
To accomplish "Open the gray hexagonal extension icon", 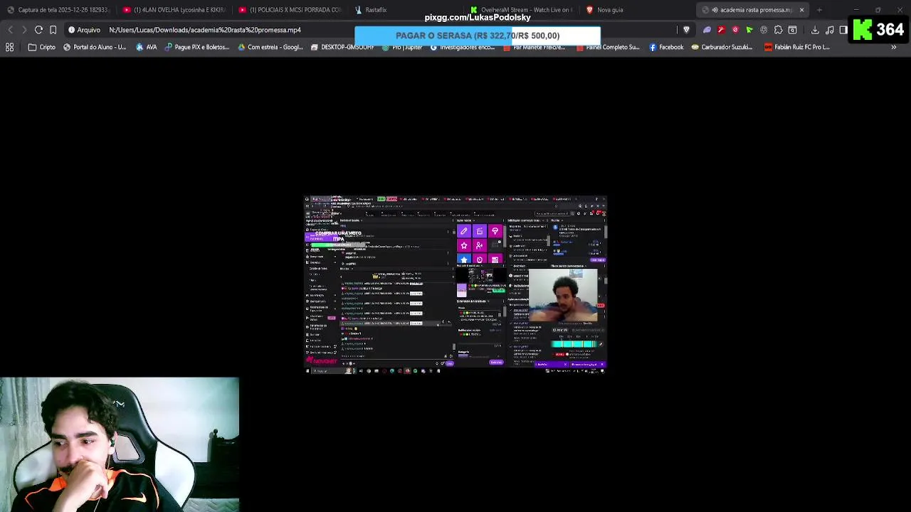I will (x=764, y=30).
